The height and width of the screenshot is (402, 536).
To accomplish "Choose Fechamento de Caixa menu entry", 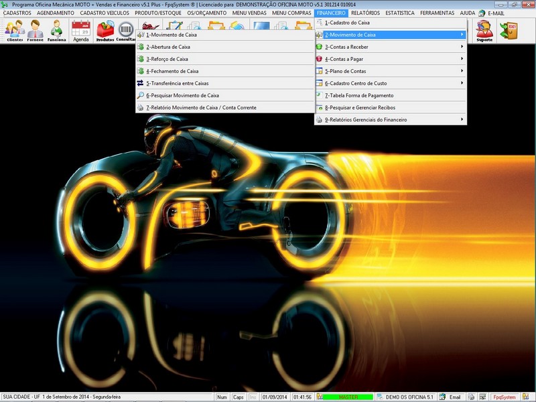I will (x=172, y=71).
